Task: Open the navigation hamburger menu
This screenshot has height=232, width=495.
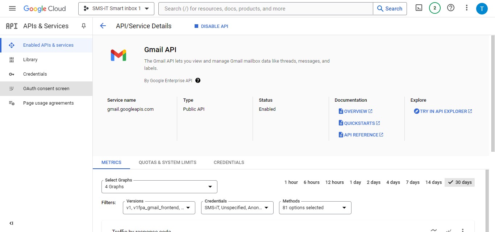Action: 12,8
